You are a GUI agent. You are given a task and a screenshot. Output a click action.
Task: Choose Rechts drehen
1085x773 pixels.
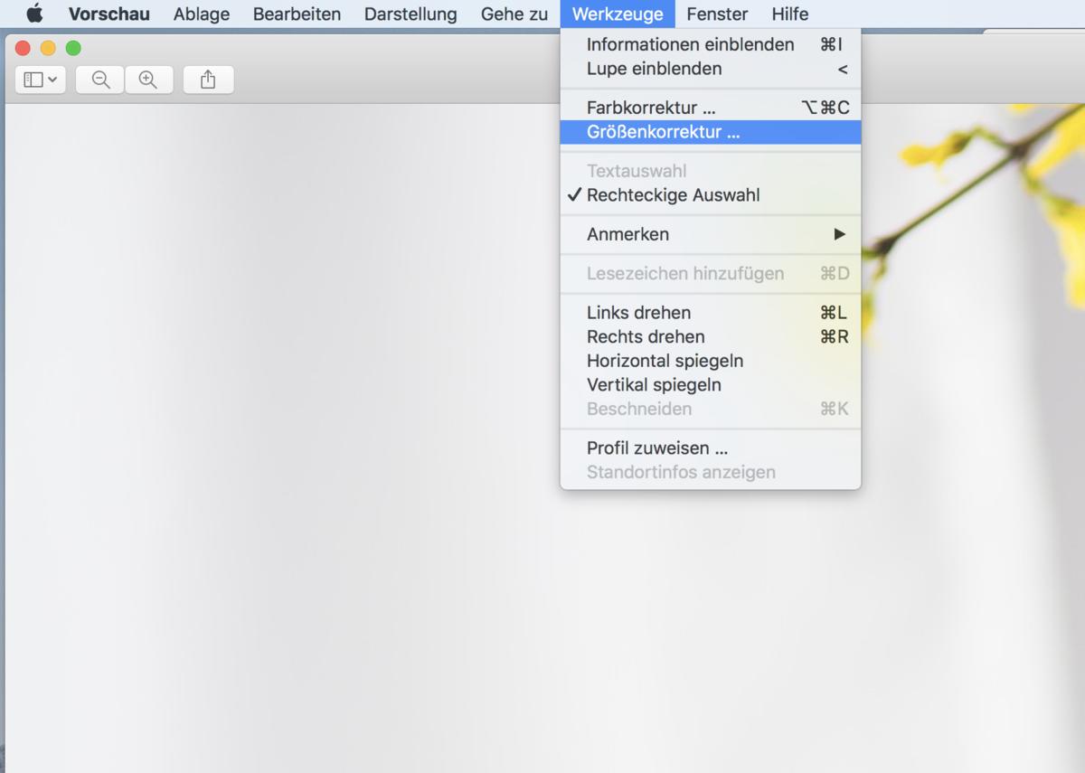tap(711, 337)
